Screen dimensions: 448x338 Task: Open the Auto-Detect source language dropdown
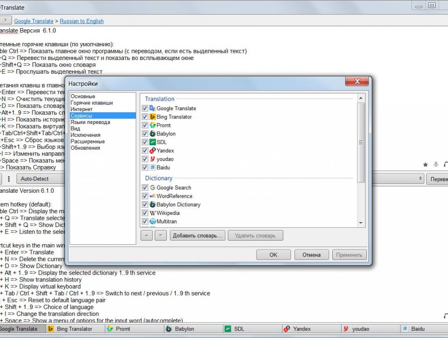(41, 179)
